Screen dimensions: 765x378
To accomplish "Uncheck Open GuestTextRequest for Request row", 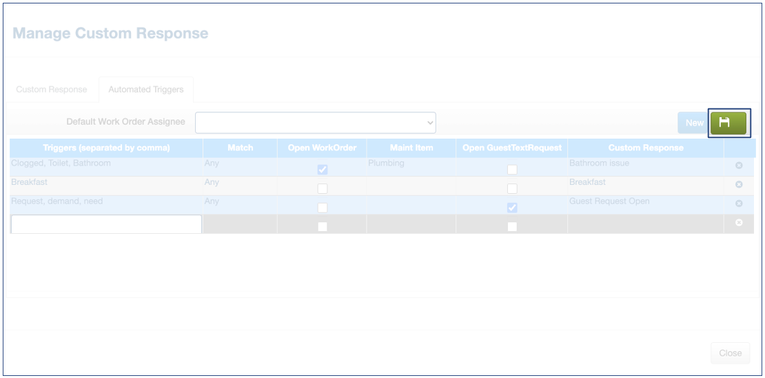I will pos(511,208).
